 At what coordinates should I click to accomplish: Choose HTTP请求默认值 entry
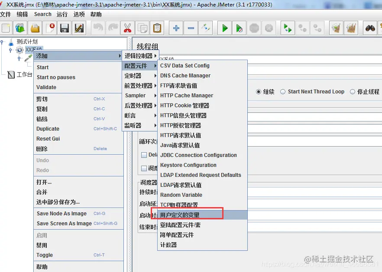pyautogui.click(x=202, y=135)
